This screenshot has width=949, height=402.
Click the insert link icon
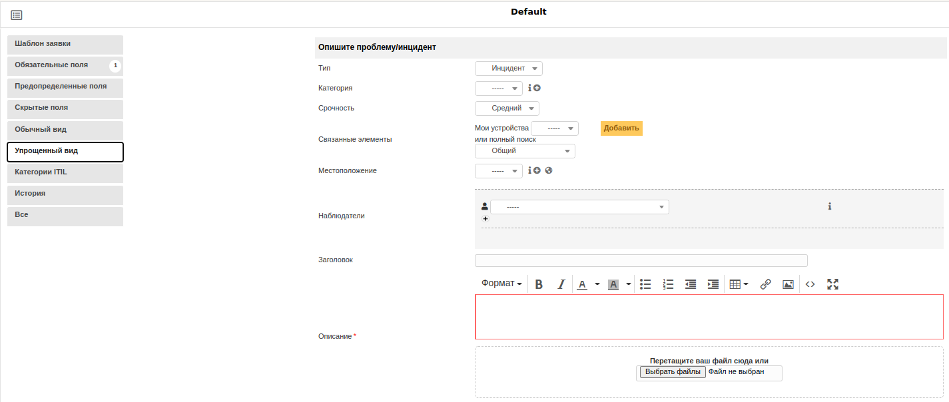[x=765, y=284]
